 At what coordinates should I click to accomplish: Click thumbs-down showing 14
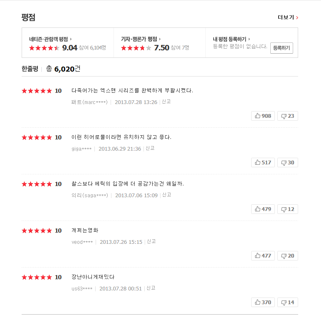click(x=287, y=302)
